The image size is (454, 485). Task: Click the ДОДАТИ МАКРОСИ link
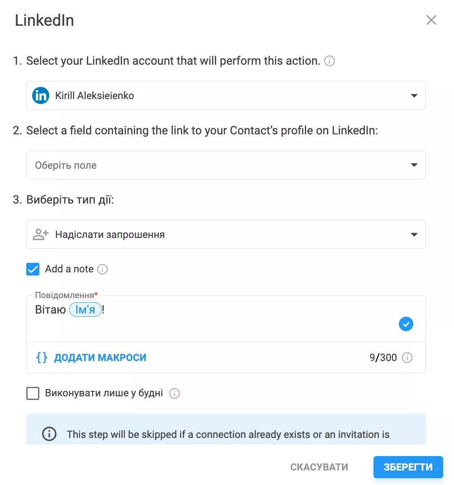pyautogui.click(x=100, y=357)
